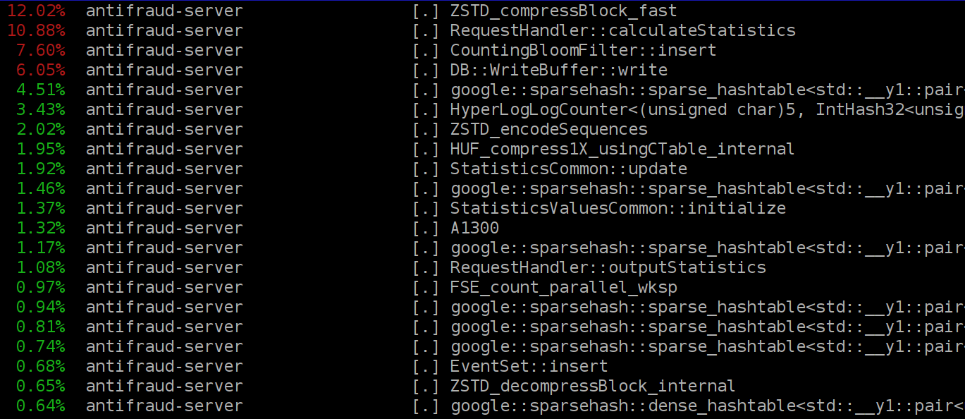Click the 10.88% overhead percentage
The height and width of the screenshot is (419, 965).
36,31
